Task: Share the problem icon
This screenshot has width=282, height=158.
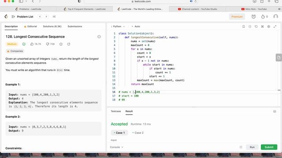Action: [69, 44]
